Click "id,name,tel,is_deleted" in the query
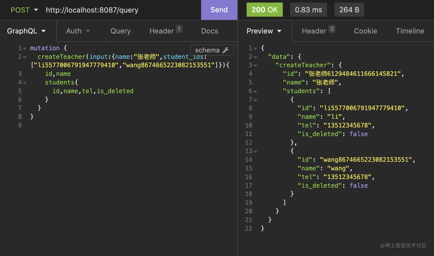Screen dimensions: 434x256 [x=93, y=91]
